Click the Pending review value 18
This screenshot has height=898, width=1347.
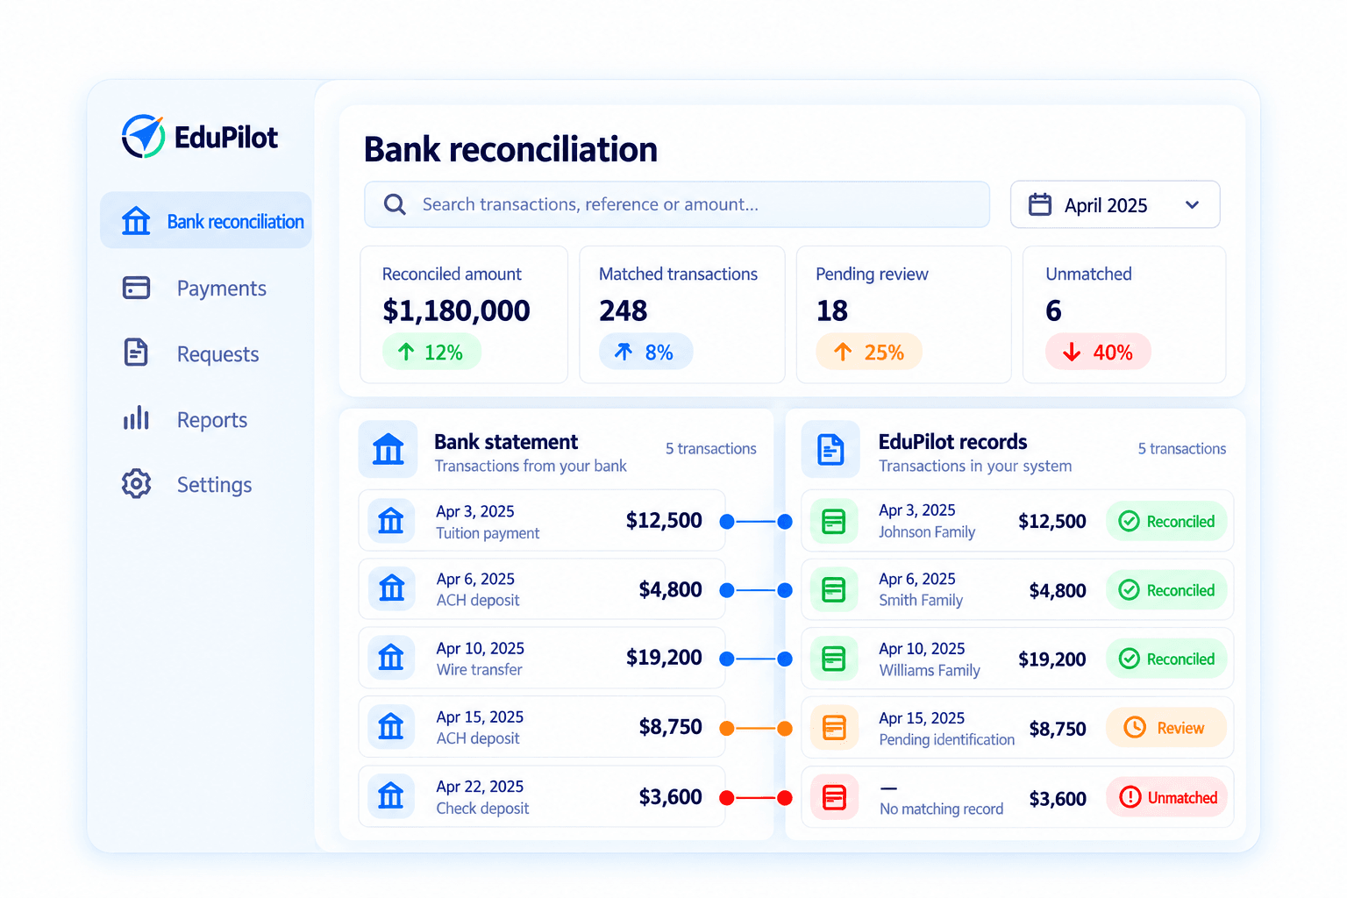(832, 310)
